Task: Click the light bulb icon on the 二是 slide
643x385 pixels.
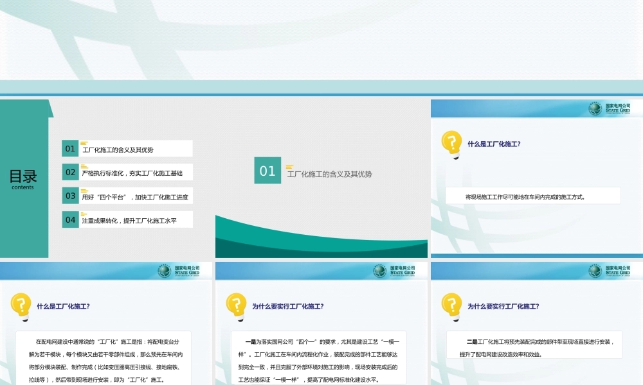Action: click(451, 306)
